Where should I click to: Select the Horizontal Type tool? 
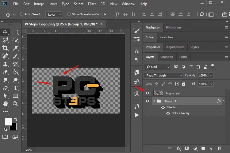pyautogui.click(x=15, y=88)
